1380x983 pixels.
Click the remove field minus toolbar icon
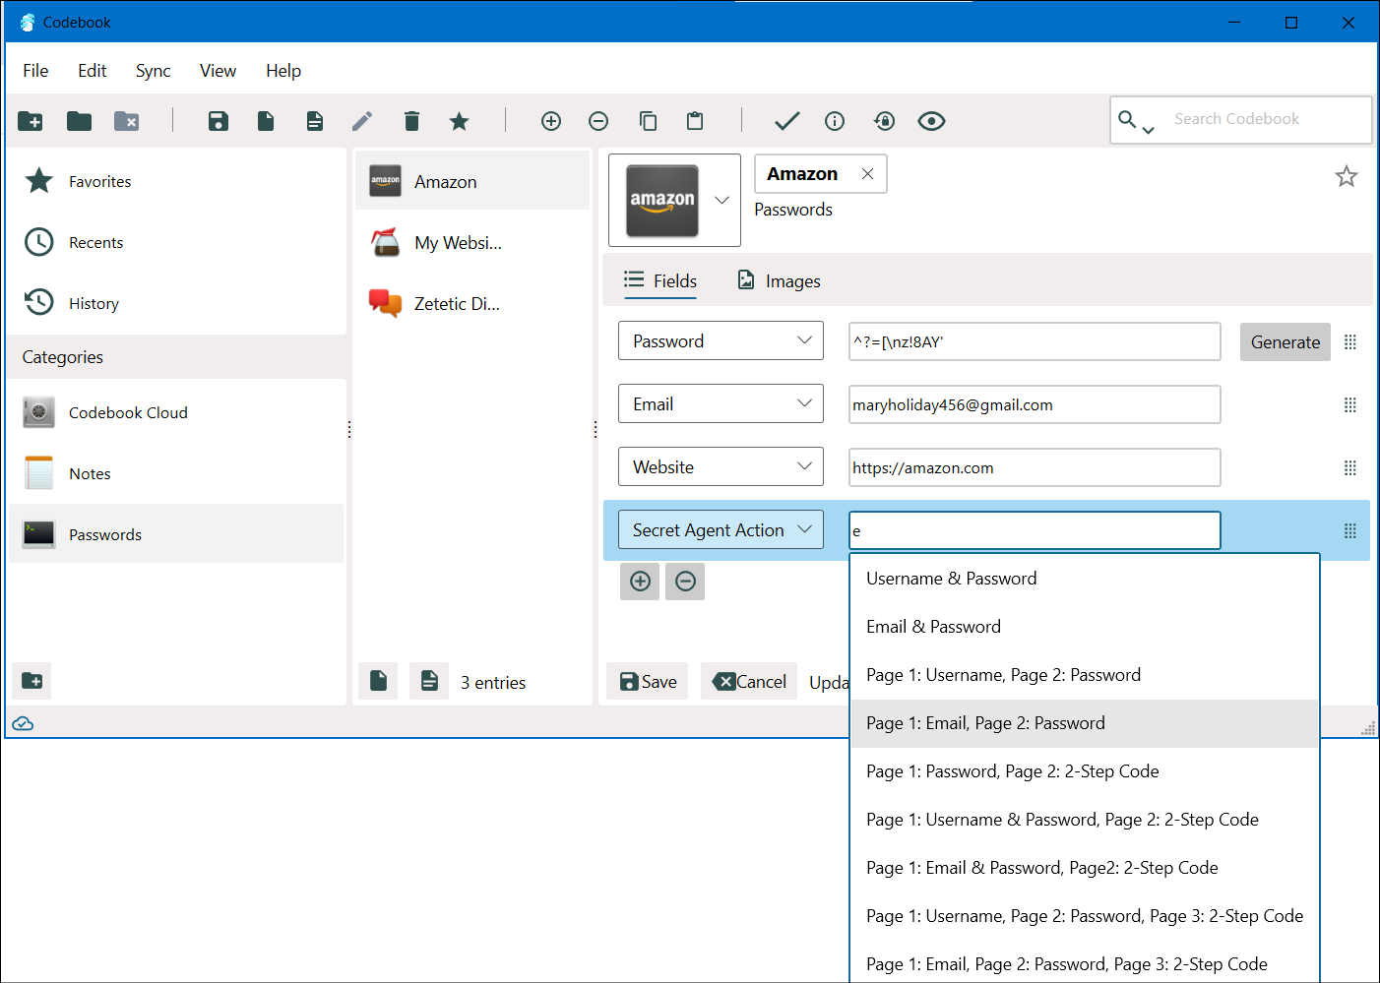(x=598, y=121)
